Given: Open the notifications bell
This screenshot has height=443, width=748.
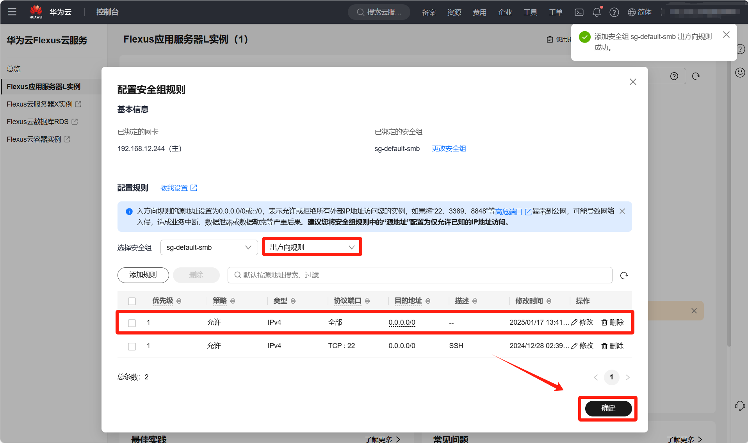Looking at the screenshot, I should click(x=596, y=12).
